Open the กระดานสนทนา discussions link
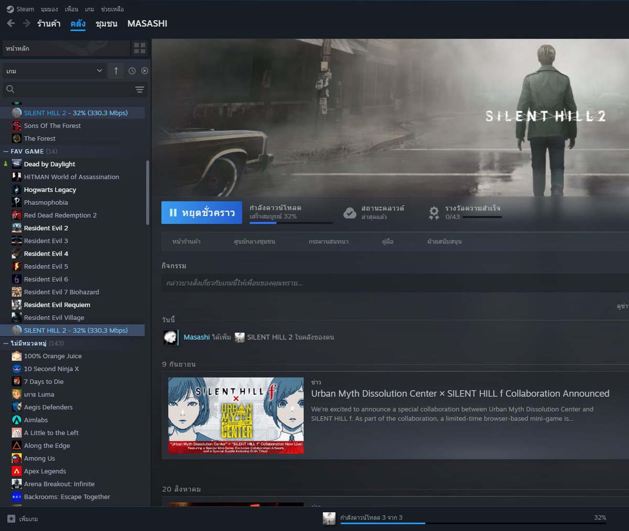629x531 pixels. click(329, 242)
